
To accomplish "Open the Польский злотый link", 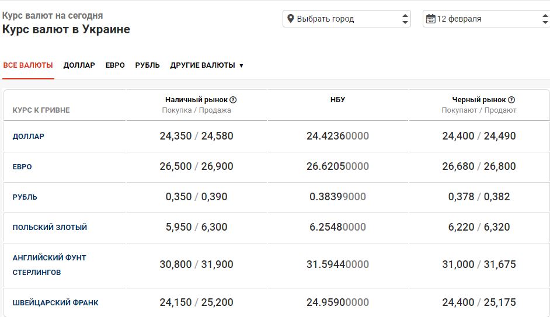I will click(50, 228).
